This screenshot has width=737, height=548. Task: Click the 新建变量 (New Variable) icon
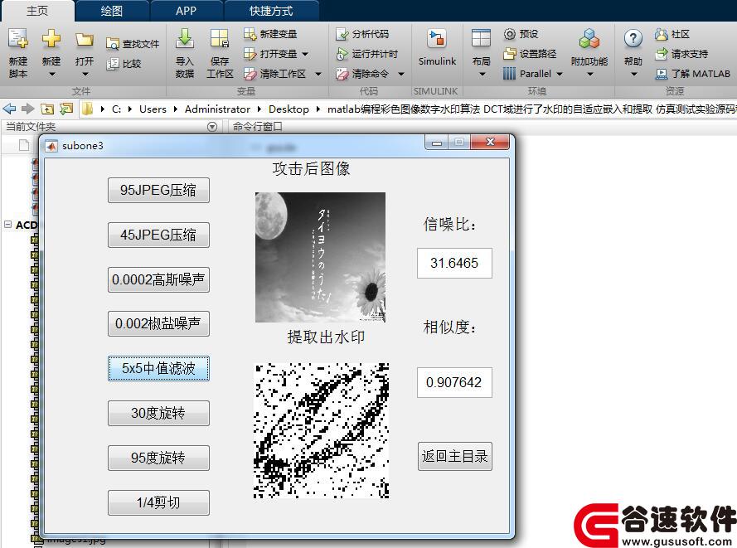pyautogui.click(x=250, y=34)
